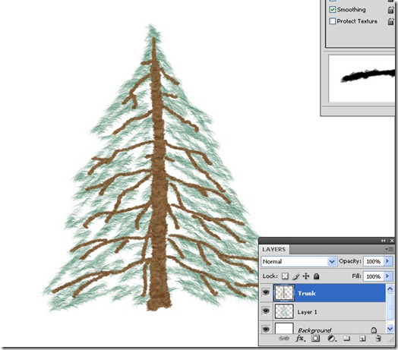
Task: Click the Trunk layer name
Action: [x=307, y=293]
